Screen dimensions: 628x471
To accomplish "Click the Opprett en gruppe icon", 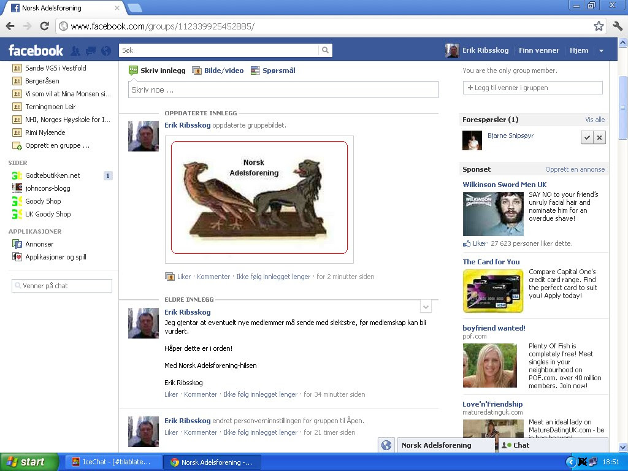I will (x=17, y=146).
